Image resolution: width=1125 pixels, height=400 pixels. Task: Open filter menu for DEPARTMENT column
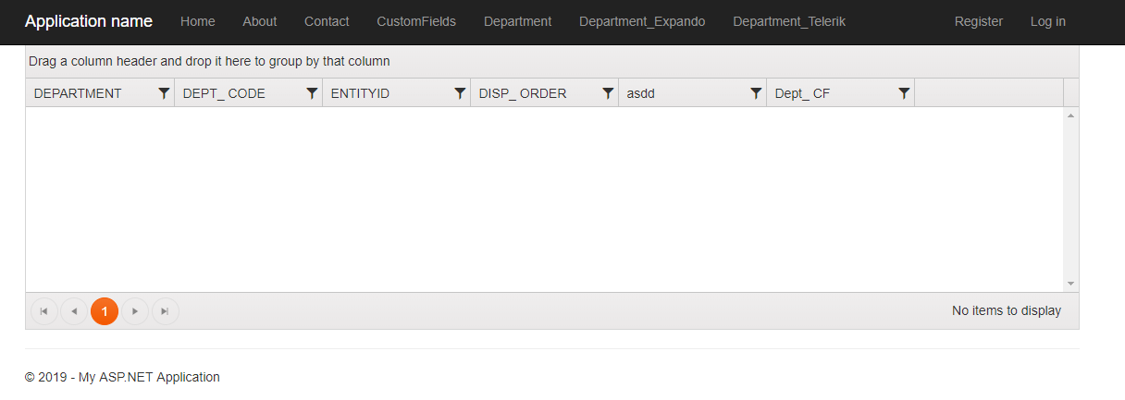pos(164,93)
